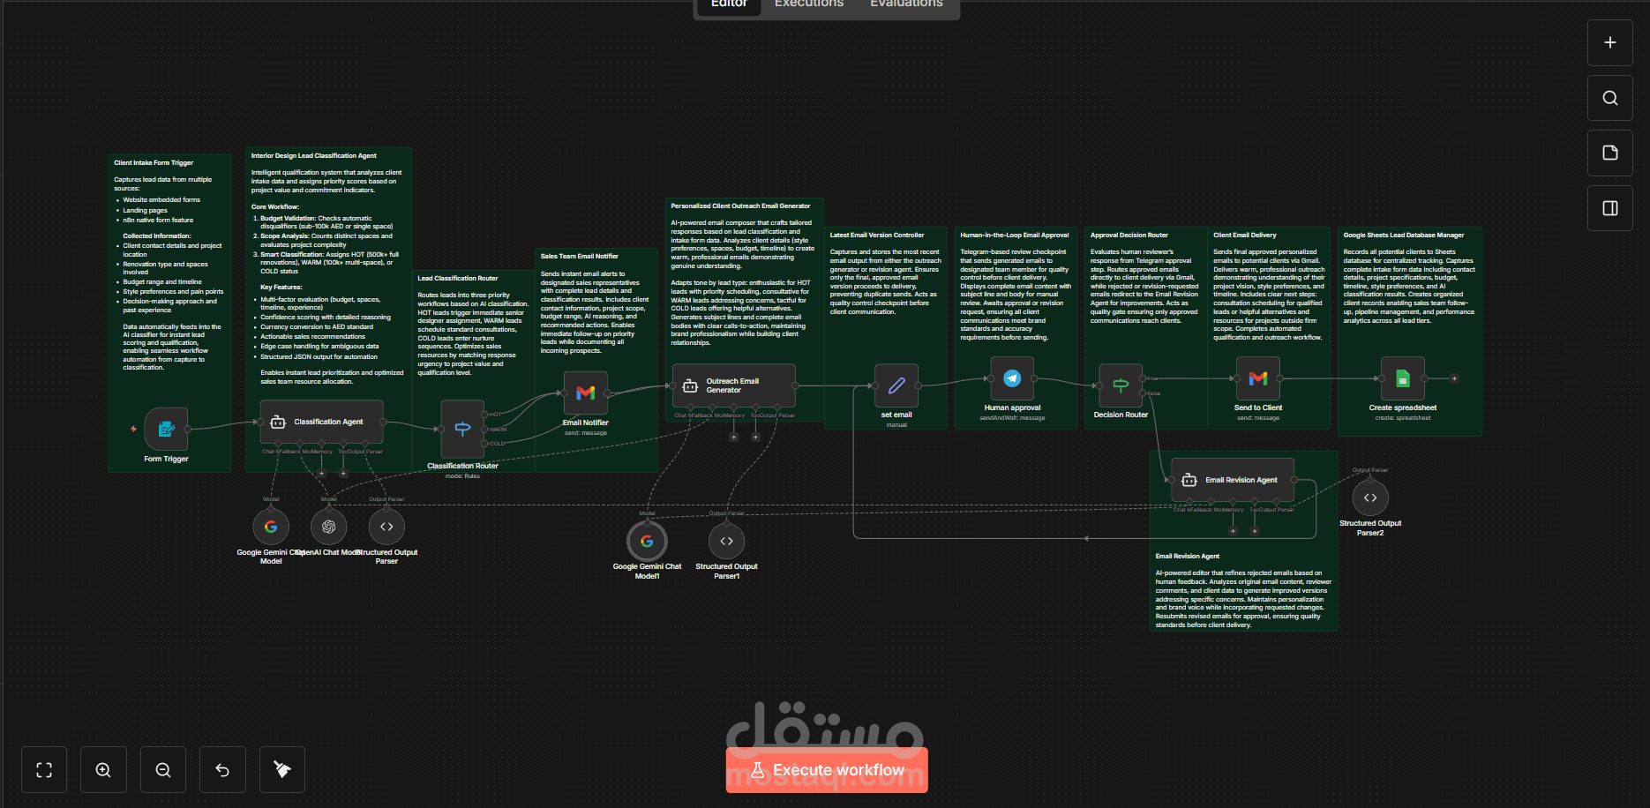Select the set email node
This screenshot has height=808, width=1650.
(896, 385)
